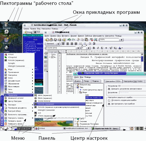
Task: Click the print icon in KWord toolbar
Action: point(59,40)
